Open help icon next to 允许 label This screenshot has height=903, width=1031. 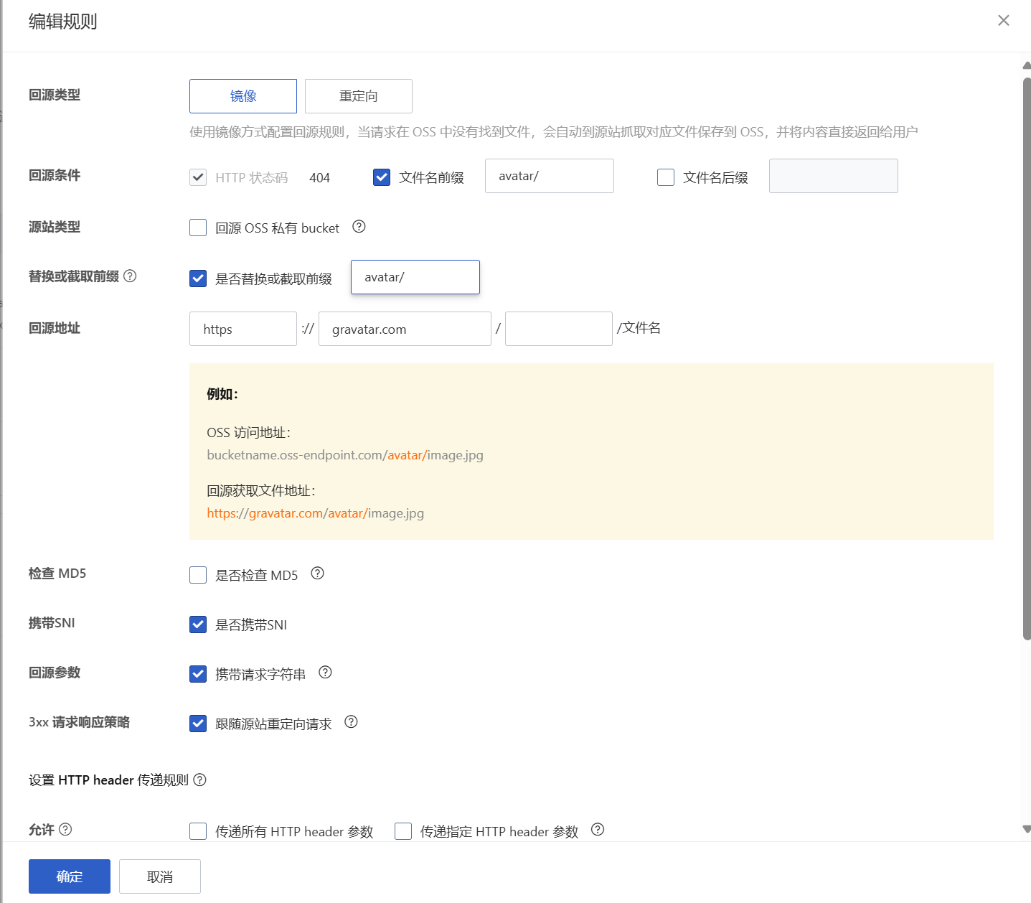(65, 830)
